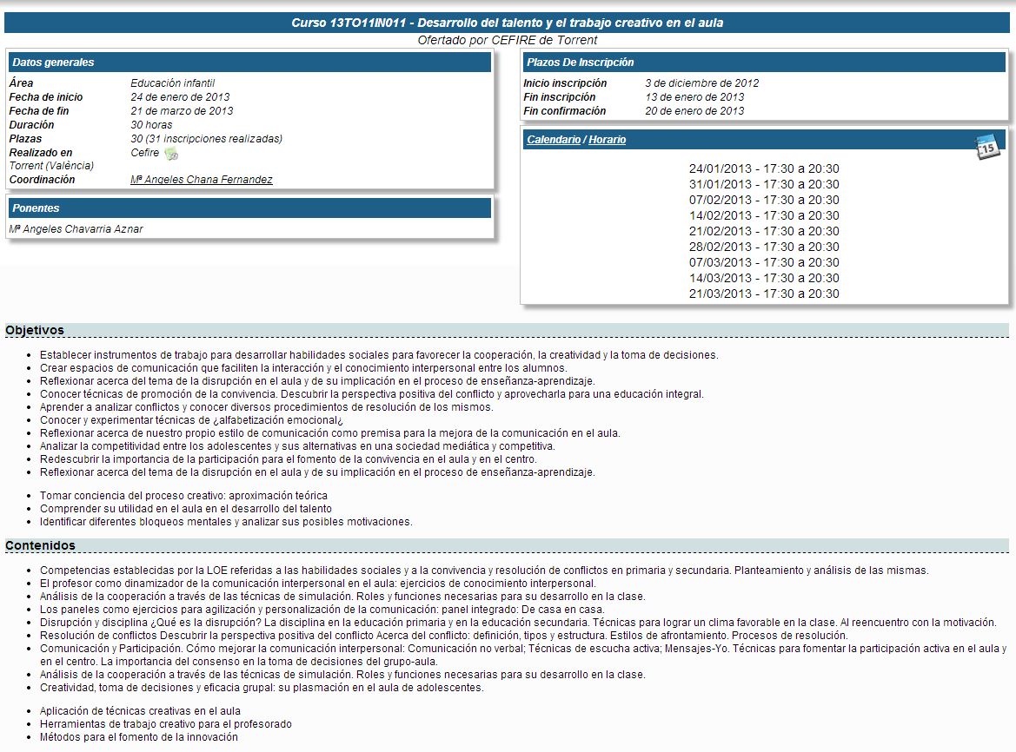Screen dimensions: 1016x752
Task: Click the Objetivos section heading
Action: click(35, 330)
